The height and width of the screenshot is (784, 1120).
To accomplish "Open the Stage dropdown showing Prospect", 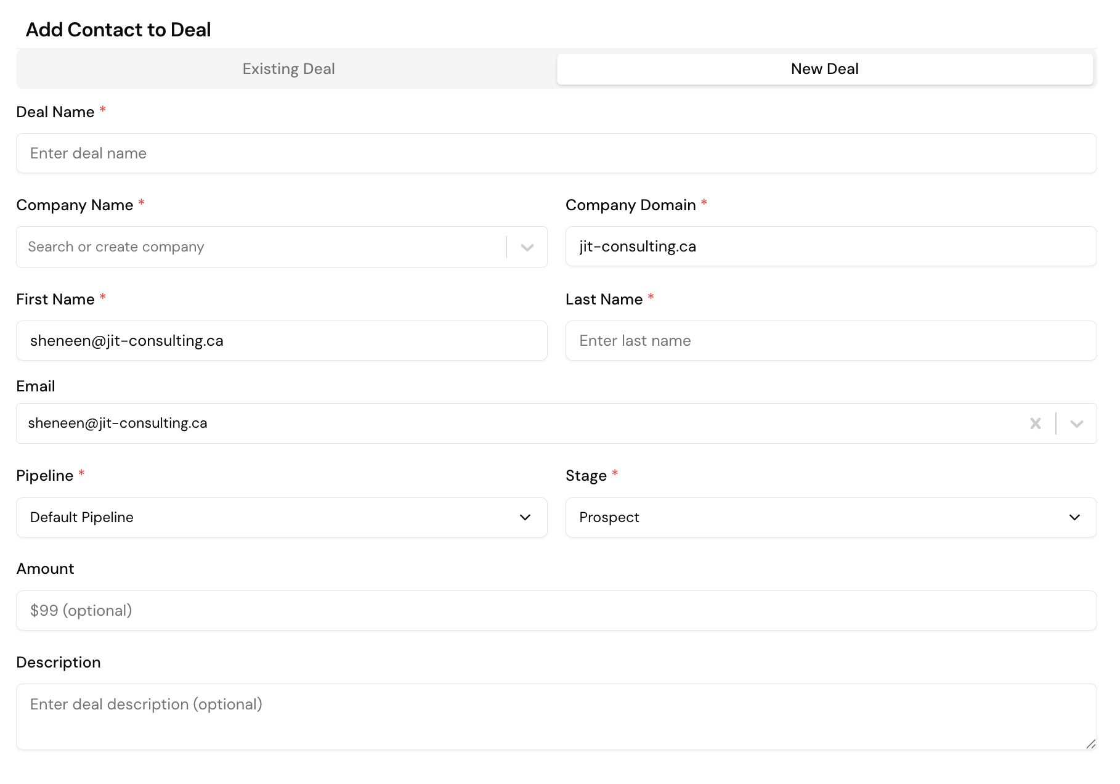I will [x=830, y=518].
